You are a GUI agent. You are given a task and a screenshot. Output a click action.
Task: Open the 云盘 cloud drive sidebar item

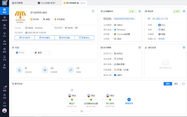(x=4, y=42)
